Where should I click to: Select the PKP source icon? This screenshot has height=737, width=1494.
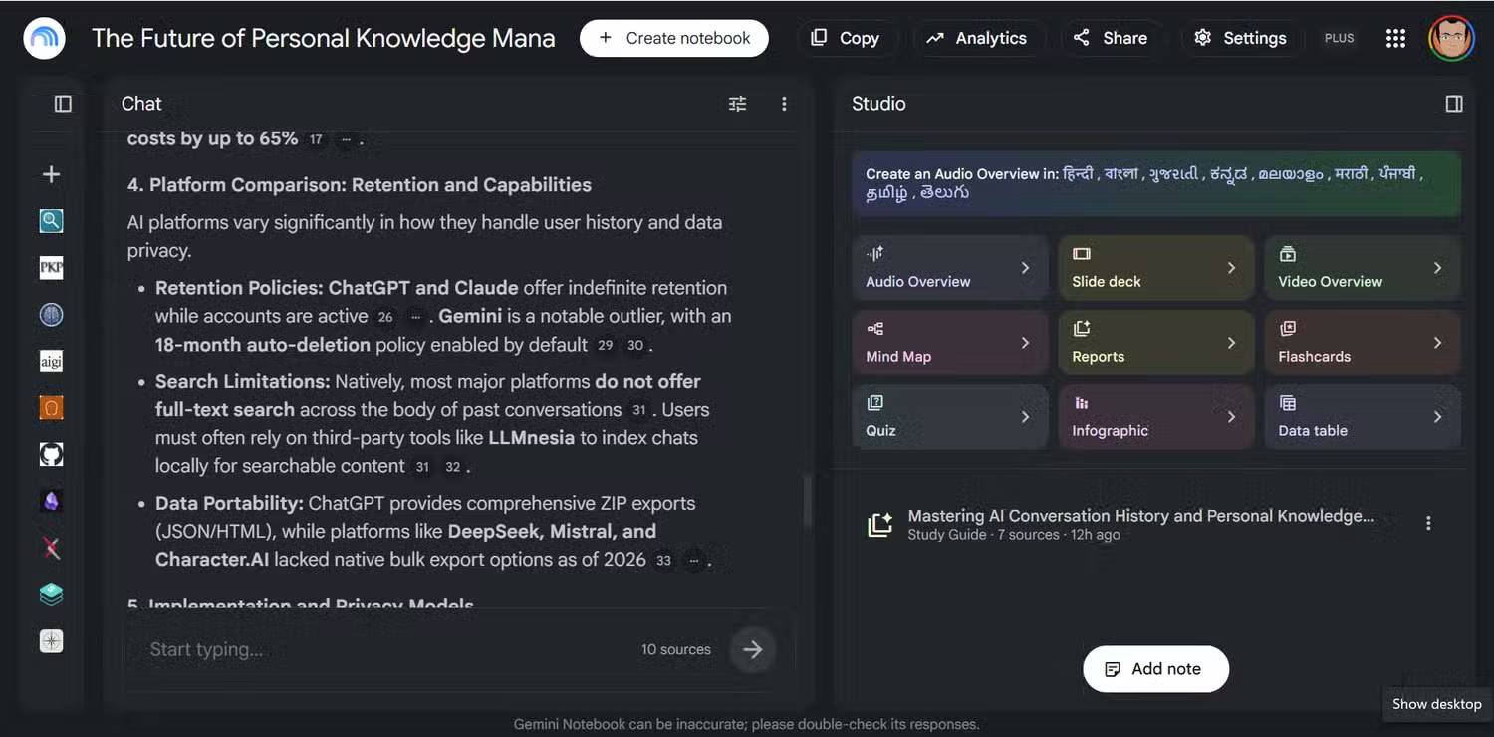pyautogui.click(x=51, y=267)
